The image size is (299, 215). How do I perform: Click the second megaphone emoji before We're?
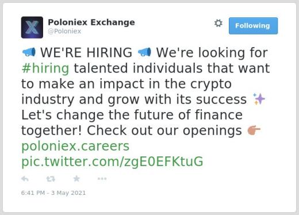[x=144, y=52]
